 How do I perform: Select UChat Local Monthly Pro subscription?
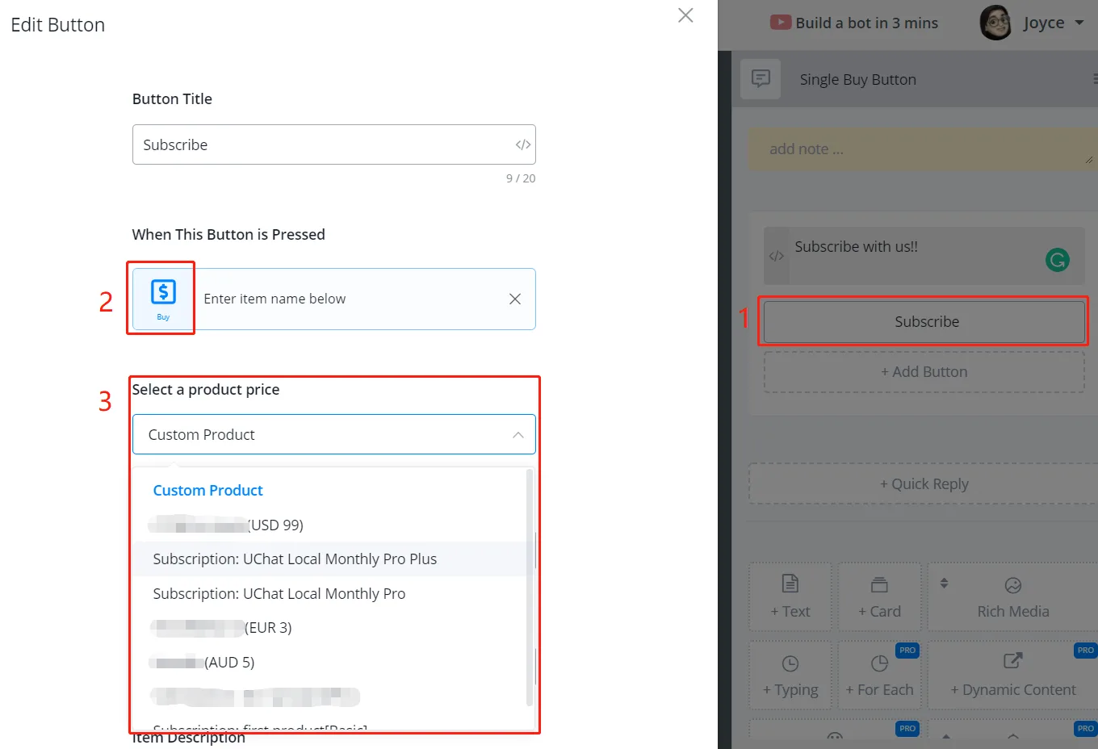click(330, 593)
